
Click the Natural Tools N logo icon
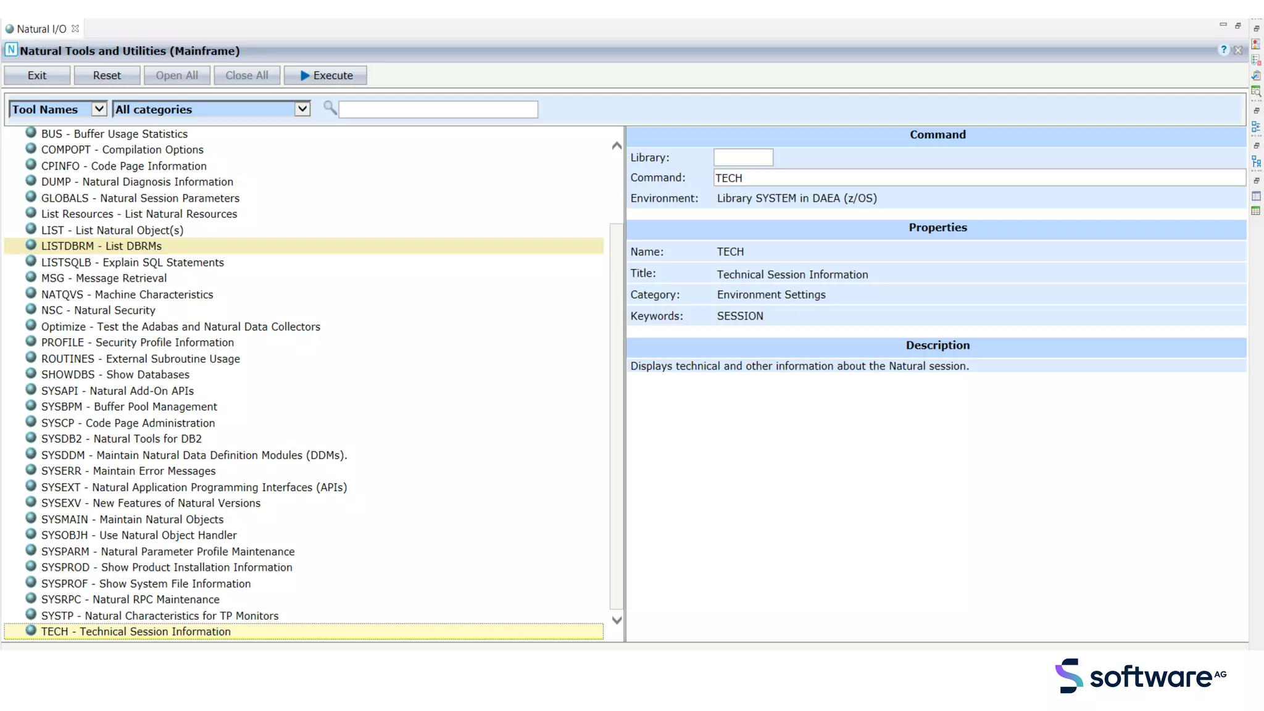pyautogui.click(x=11, y=50)
